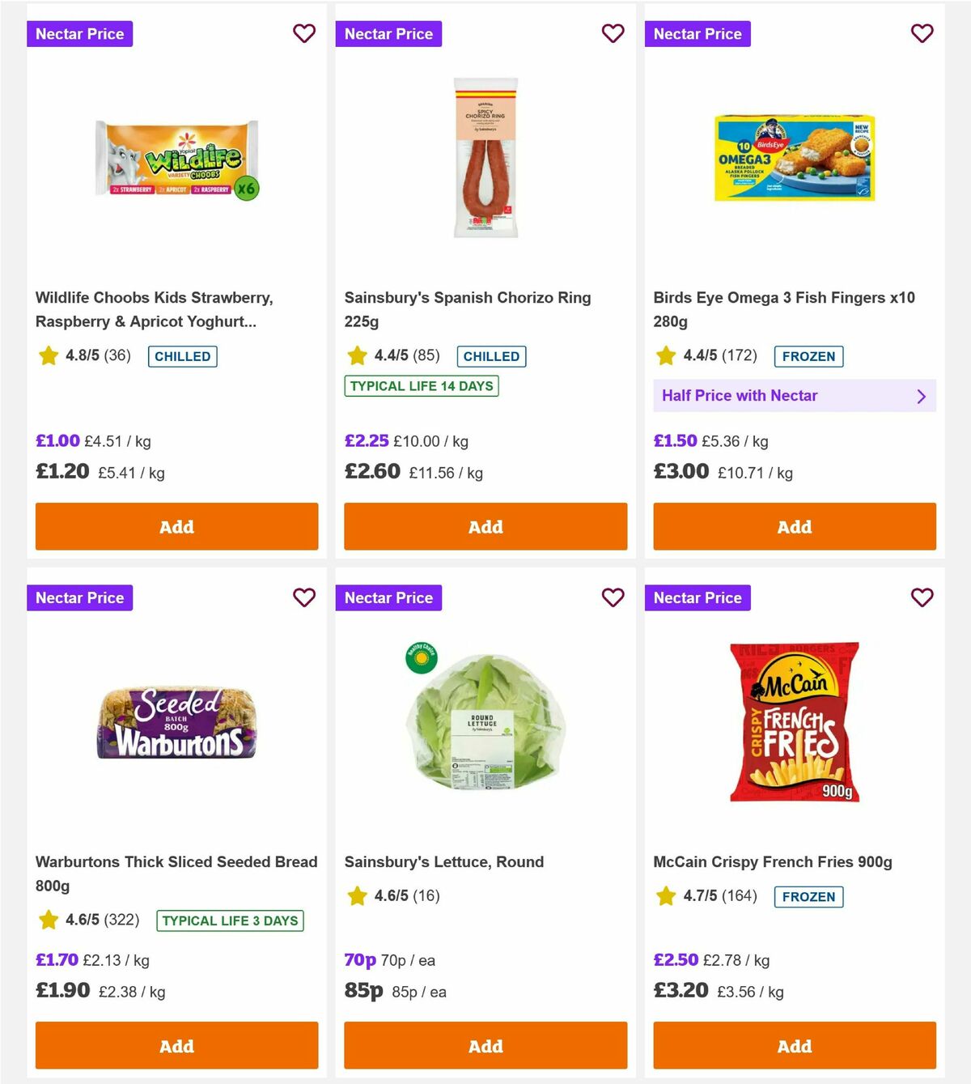This screenshot has width=971, height=1084.
Task: Click the CHILLED badge on the chorizo ring
Action: [491, 356]
